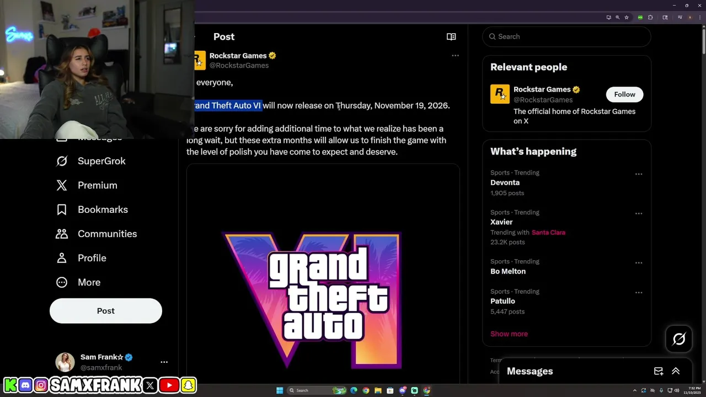706x397 pixels.
Task: Open the Santa Clara trending link
Action: click(548, 233)
